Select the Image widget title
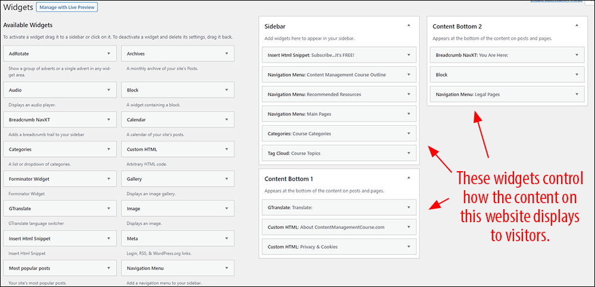Screen dimensions: 595x287 [x=133, y=209]
